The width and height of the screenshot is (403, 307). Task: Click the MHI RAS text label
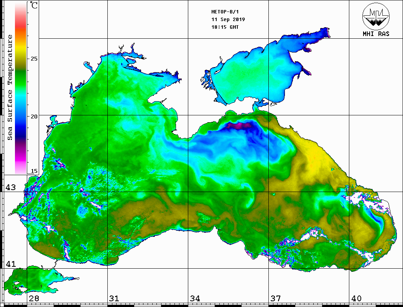click(x=376, y=34)
